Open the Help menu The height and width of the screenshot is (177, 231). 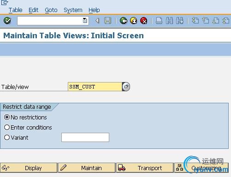[94, 10]
